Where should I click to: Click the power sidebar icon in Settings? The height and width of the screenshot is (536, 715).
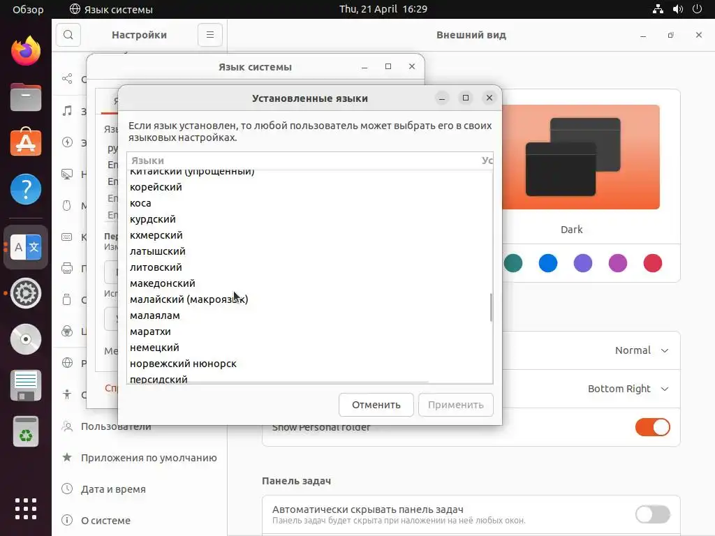[x=67, y=142]
